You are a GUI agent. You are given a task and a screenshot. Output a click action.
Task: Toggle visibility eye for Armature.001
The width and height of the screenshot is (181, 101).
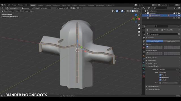pos(176,15)
